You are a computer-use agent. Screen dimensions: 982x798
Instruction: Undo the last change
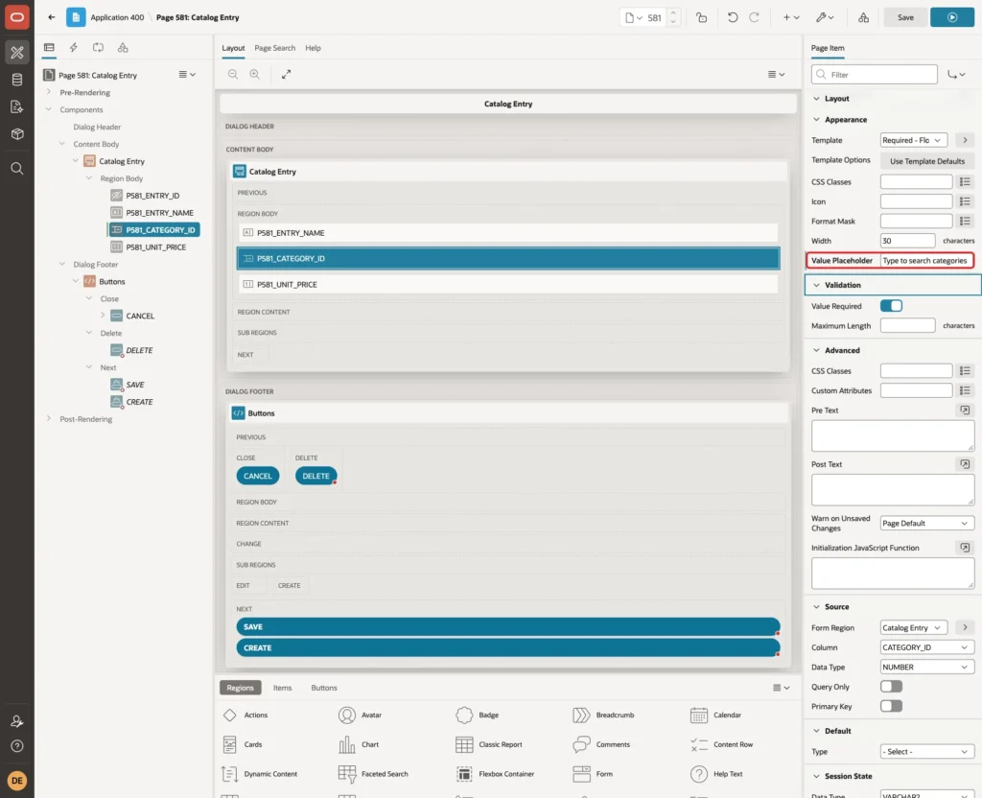732,17
